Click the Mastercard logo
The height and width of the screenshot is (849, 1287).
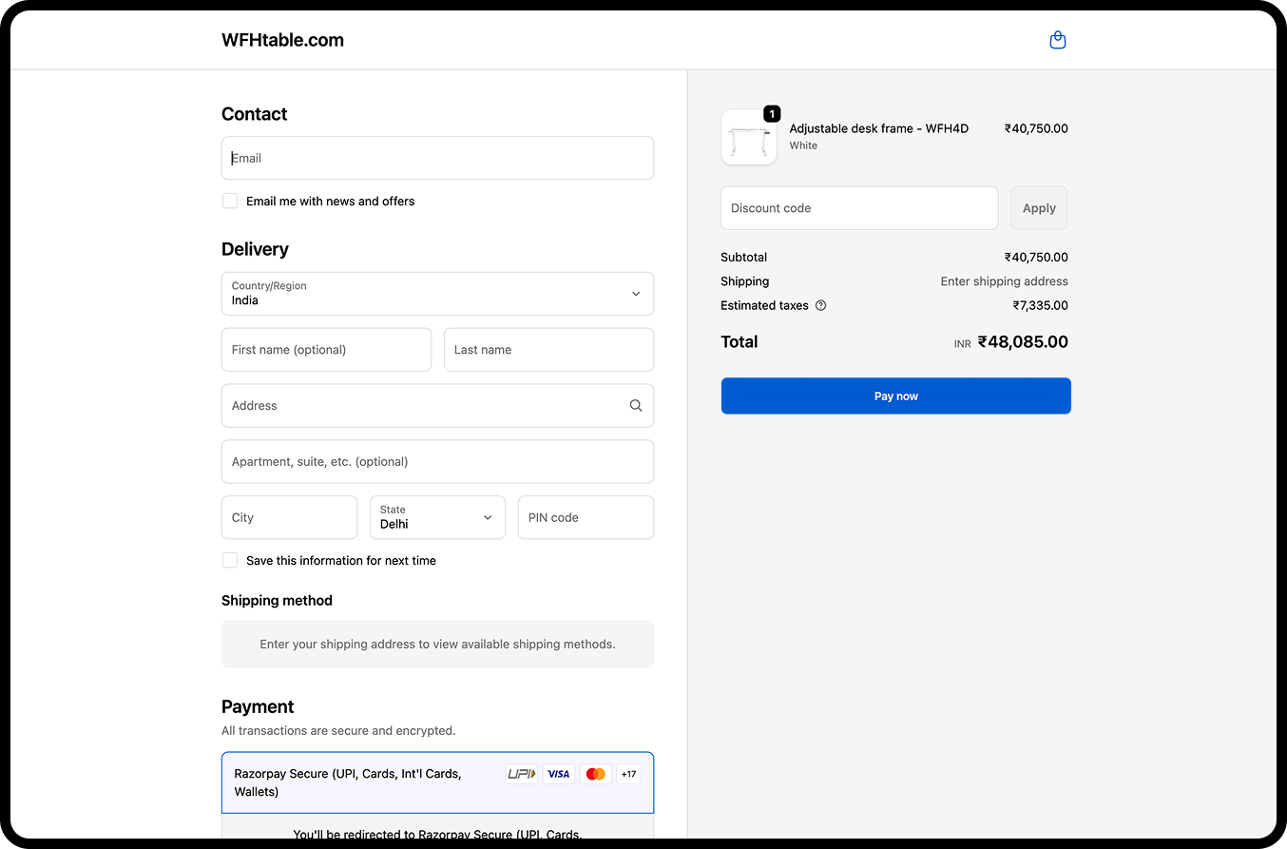coord(596,774)
